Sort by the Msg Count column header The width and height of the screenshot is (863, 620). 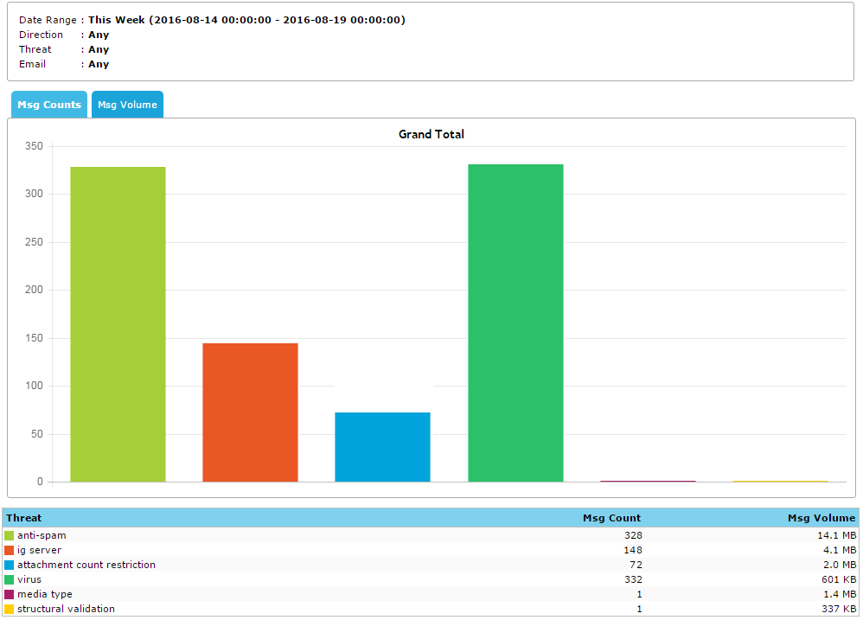pyautogui.click(x=611, y=518)
